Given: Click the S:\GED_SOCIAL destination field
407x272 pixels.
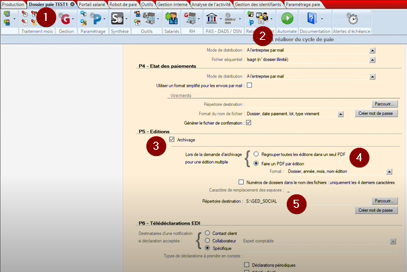Looking at the screenshot, I should click(x=307, y=201).
